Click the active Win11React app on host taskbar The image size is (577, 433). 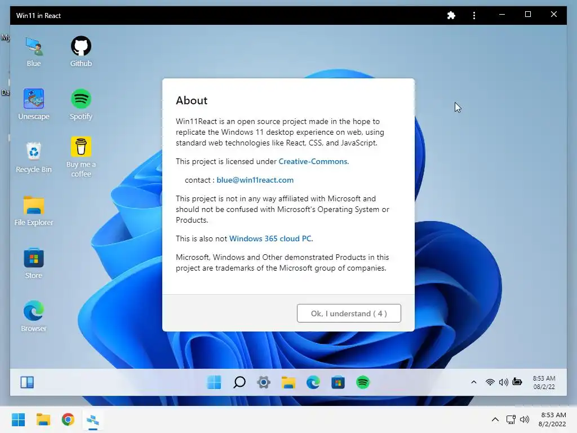pyautogui.click(x=93, y=420)
